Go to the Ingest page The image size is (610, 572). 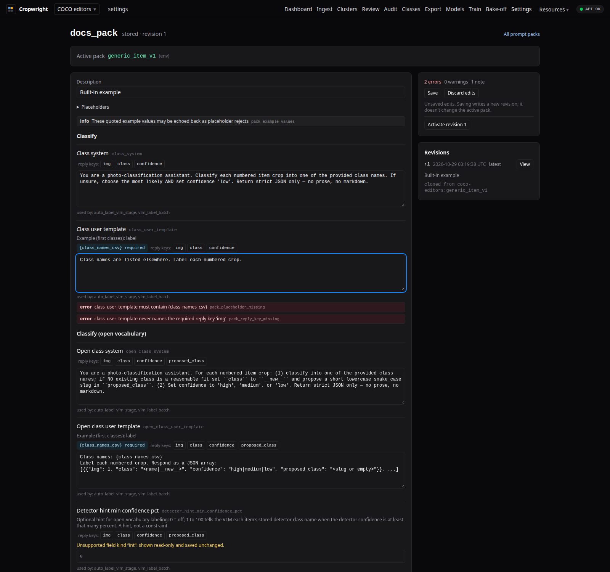(x=324, y=9)
